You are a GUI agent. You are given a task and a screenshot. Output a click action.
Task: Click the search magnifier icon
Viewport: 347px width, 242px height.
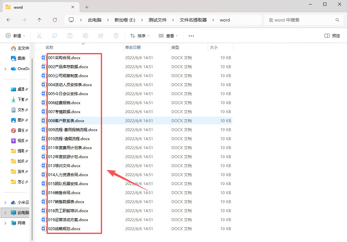337,20
